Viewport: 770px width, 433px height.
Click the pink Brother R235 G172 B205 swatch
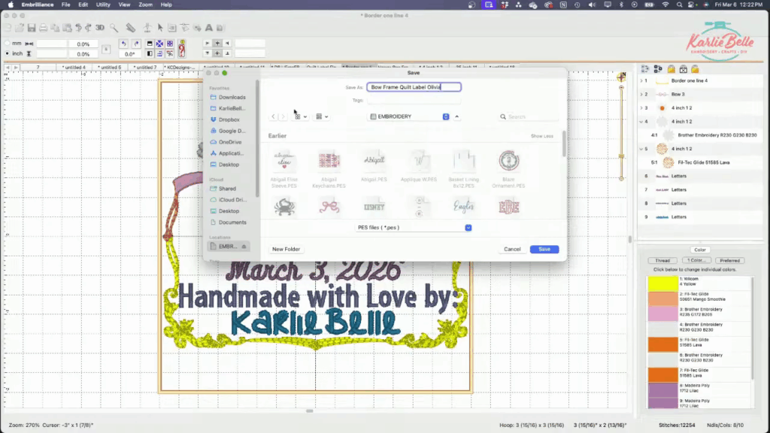(x=662, y=314)
